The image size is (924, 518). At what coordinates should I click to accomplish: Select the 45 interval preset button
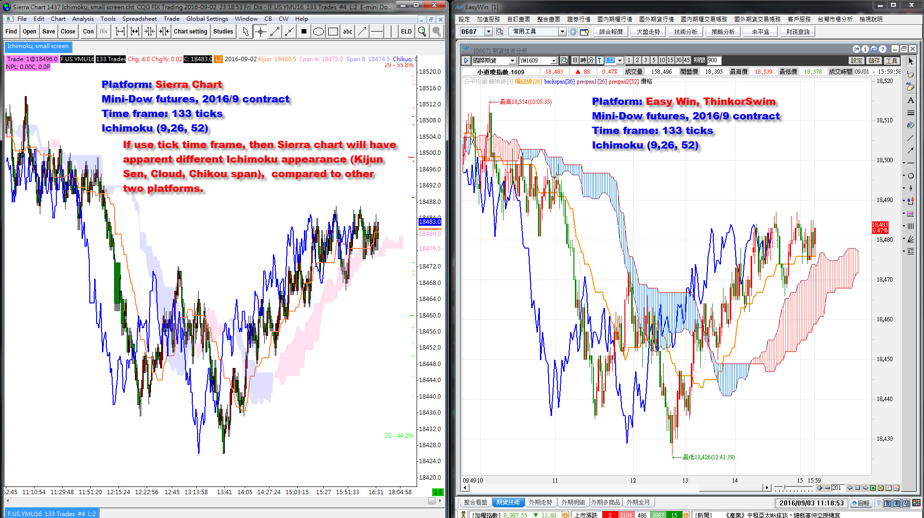tap(687, 60)
